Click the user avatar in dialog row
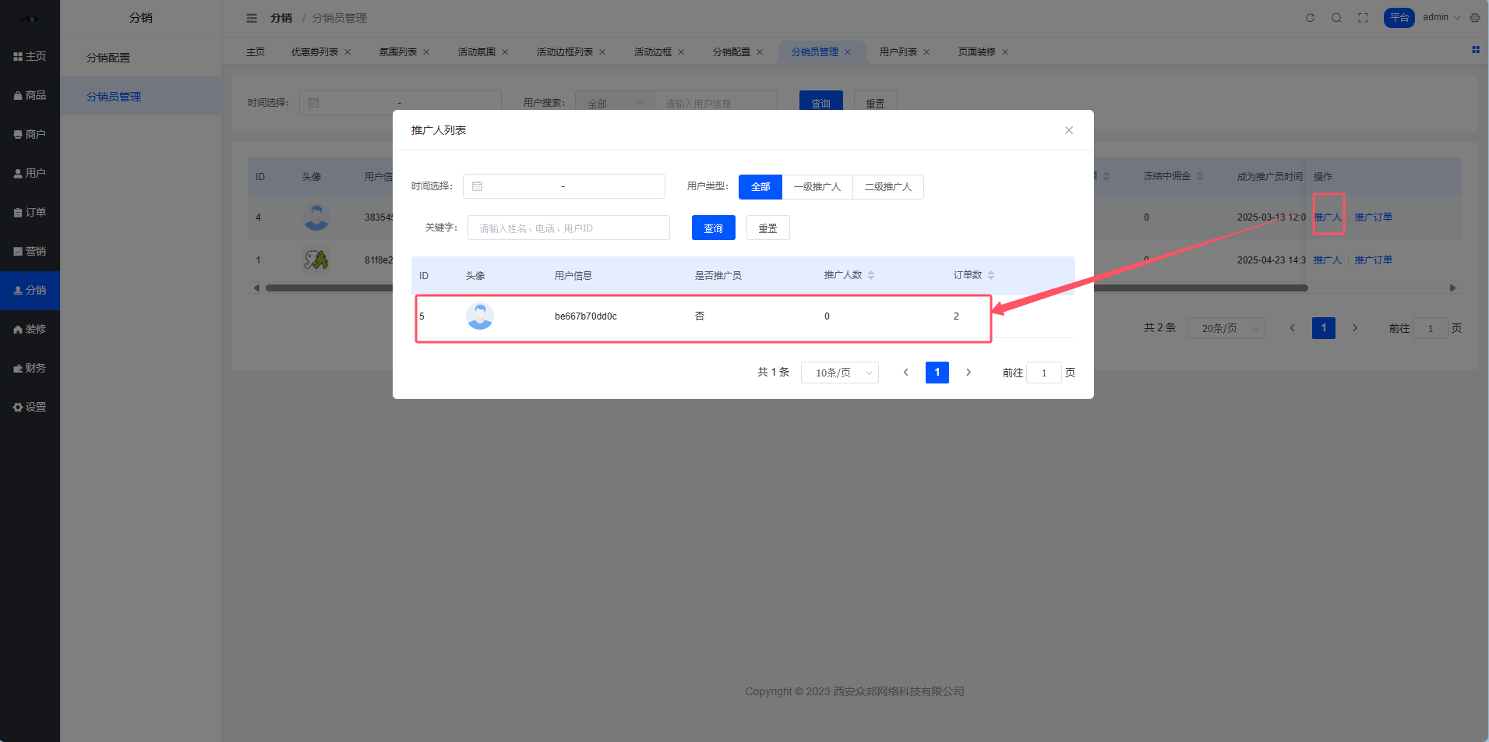 point(479,316)
